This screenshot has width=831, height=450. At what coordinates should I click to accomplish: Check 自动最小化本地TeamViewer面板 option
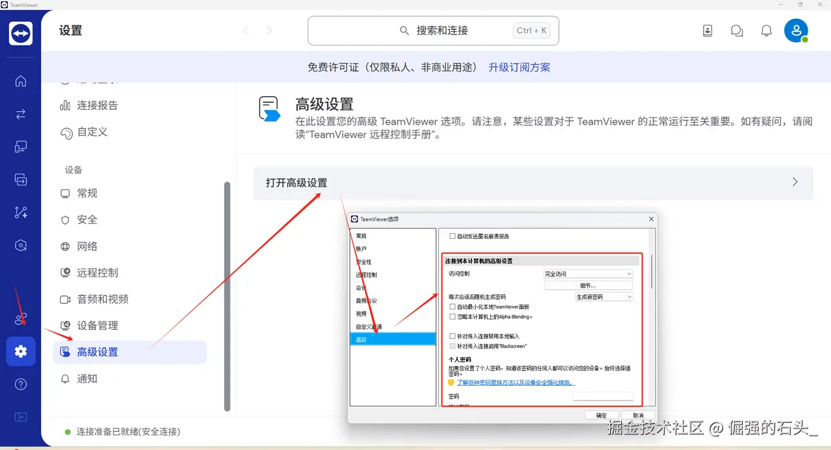point(453,306)
